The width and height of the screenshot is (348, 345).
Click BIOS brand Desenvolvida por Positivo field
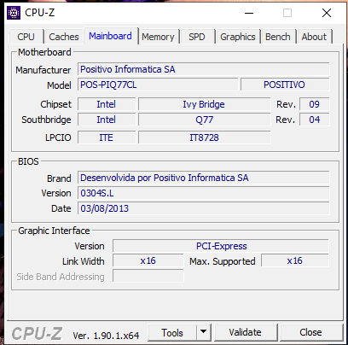(x=204, y=178)
